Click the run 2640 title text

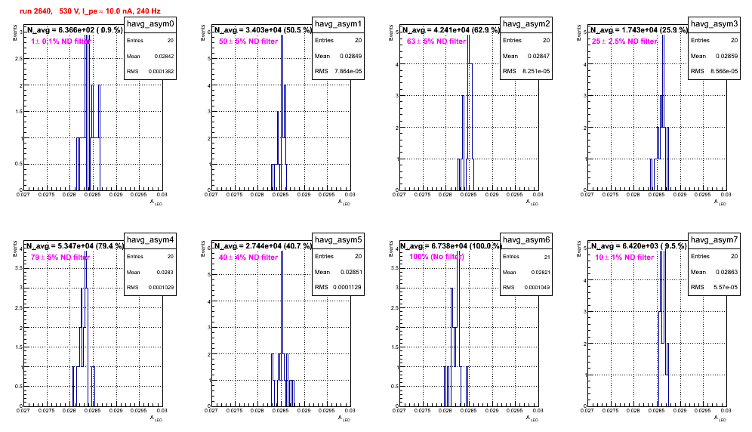90,11
